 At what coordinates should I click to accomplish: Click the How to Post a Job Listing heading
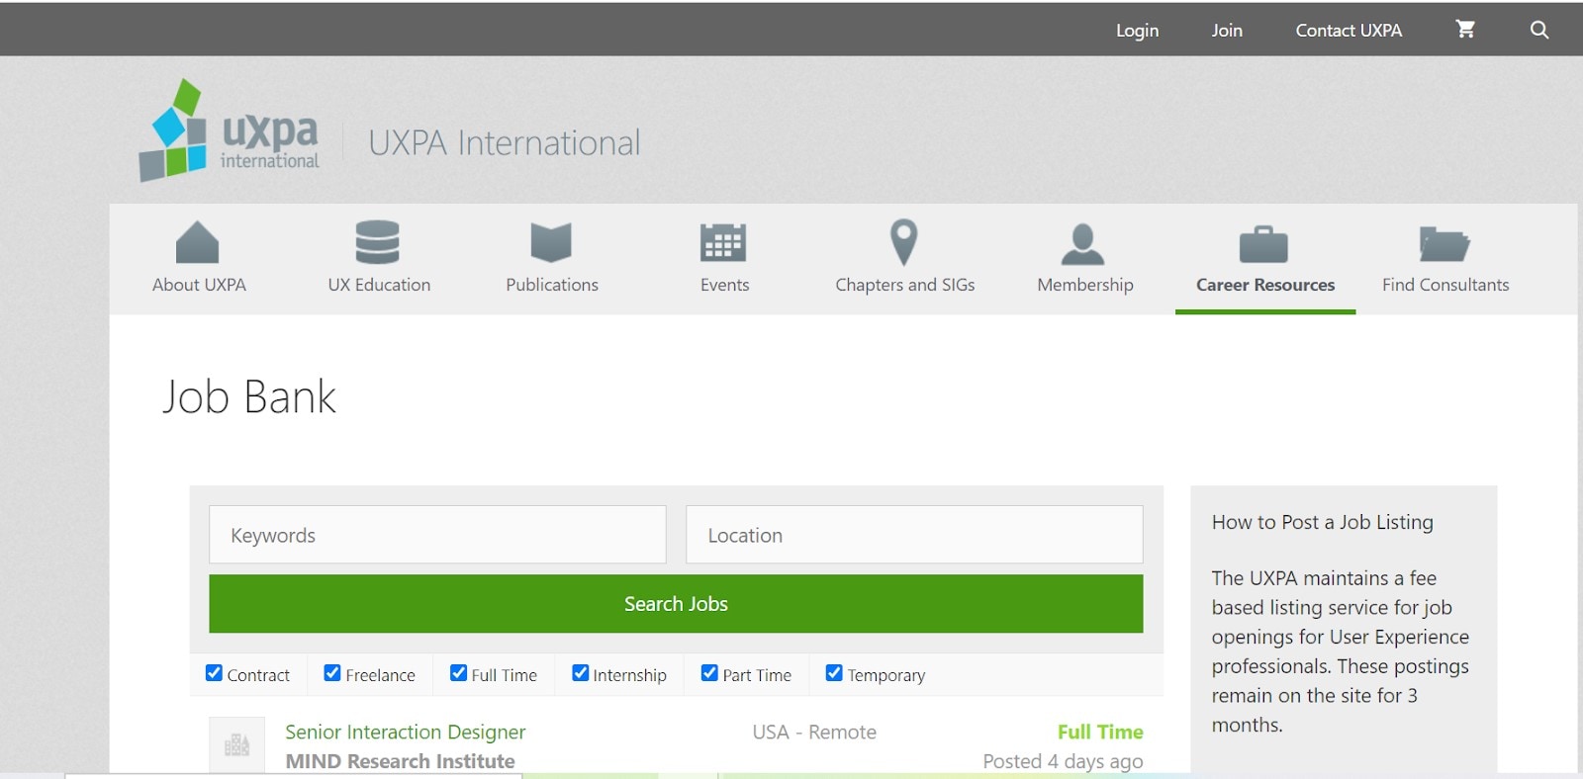(1322, 522)
